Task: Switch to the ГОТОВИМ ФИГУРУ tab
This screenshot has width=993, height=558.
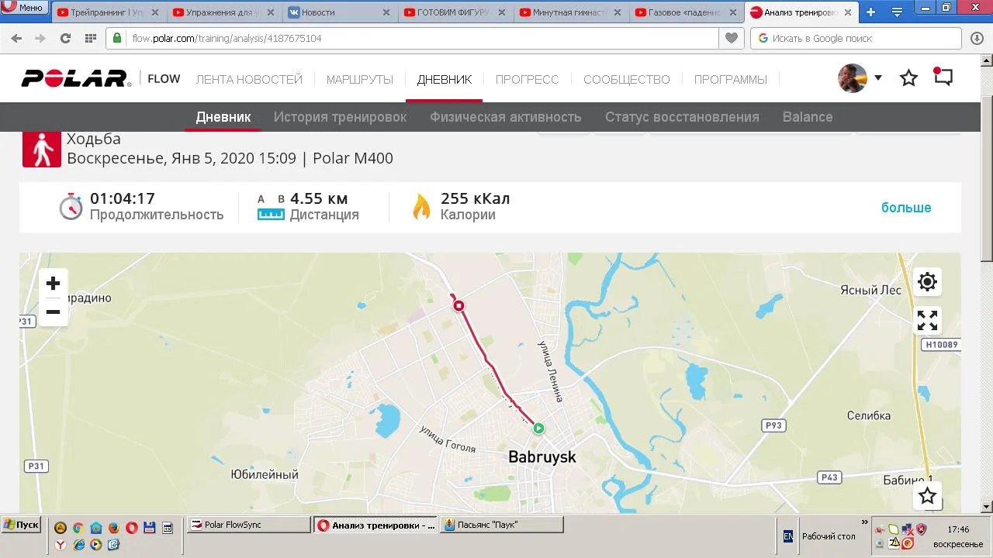Action: click(x=454, y=12)
